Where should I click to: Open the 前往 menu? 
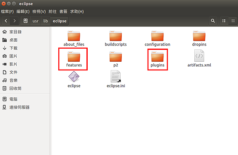[52, 11]
